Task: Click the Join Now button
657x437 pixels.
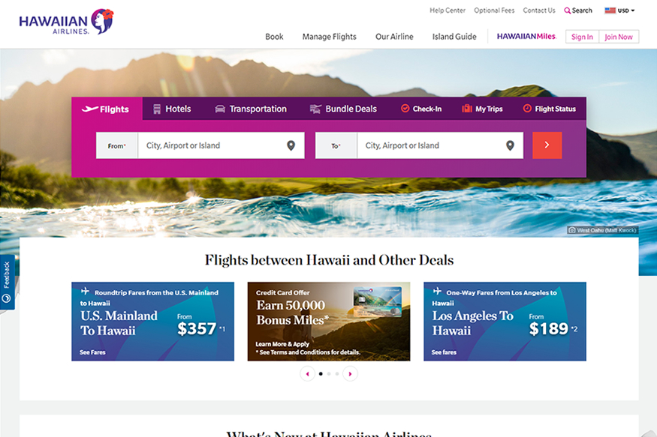Action: [x=619, y=37]
